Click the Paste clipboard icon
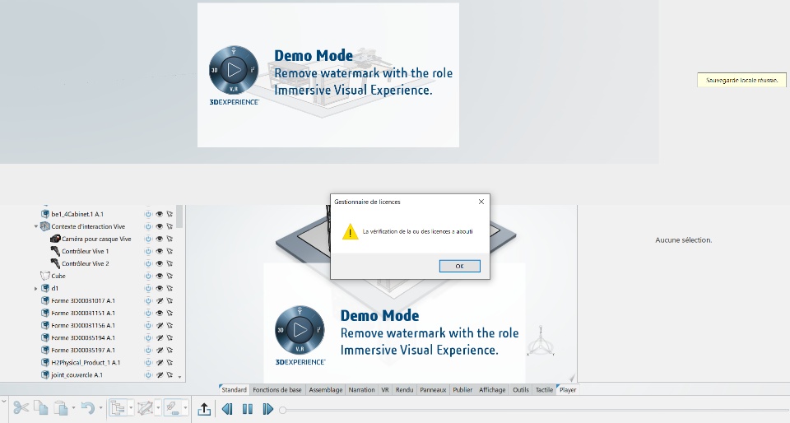This screenshot has width=790, height=423. (x=61, y=407)
